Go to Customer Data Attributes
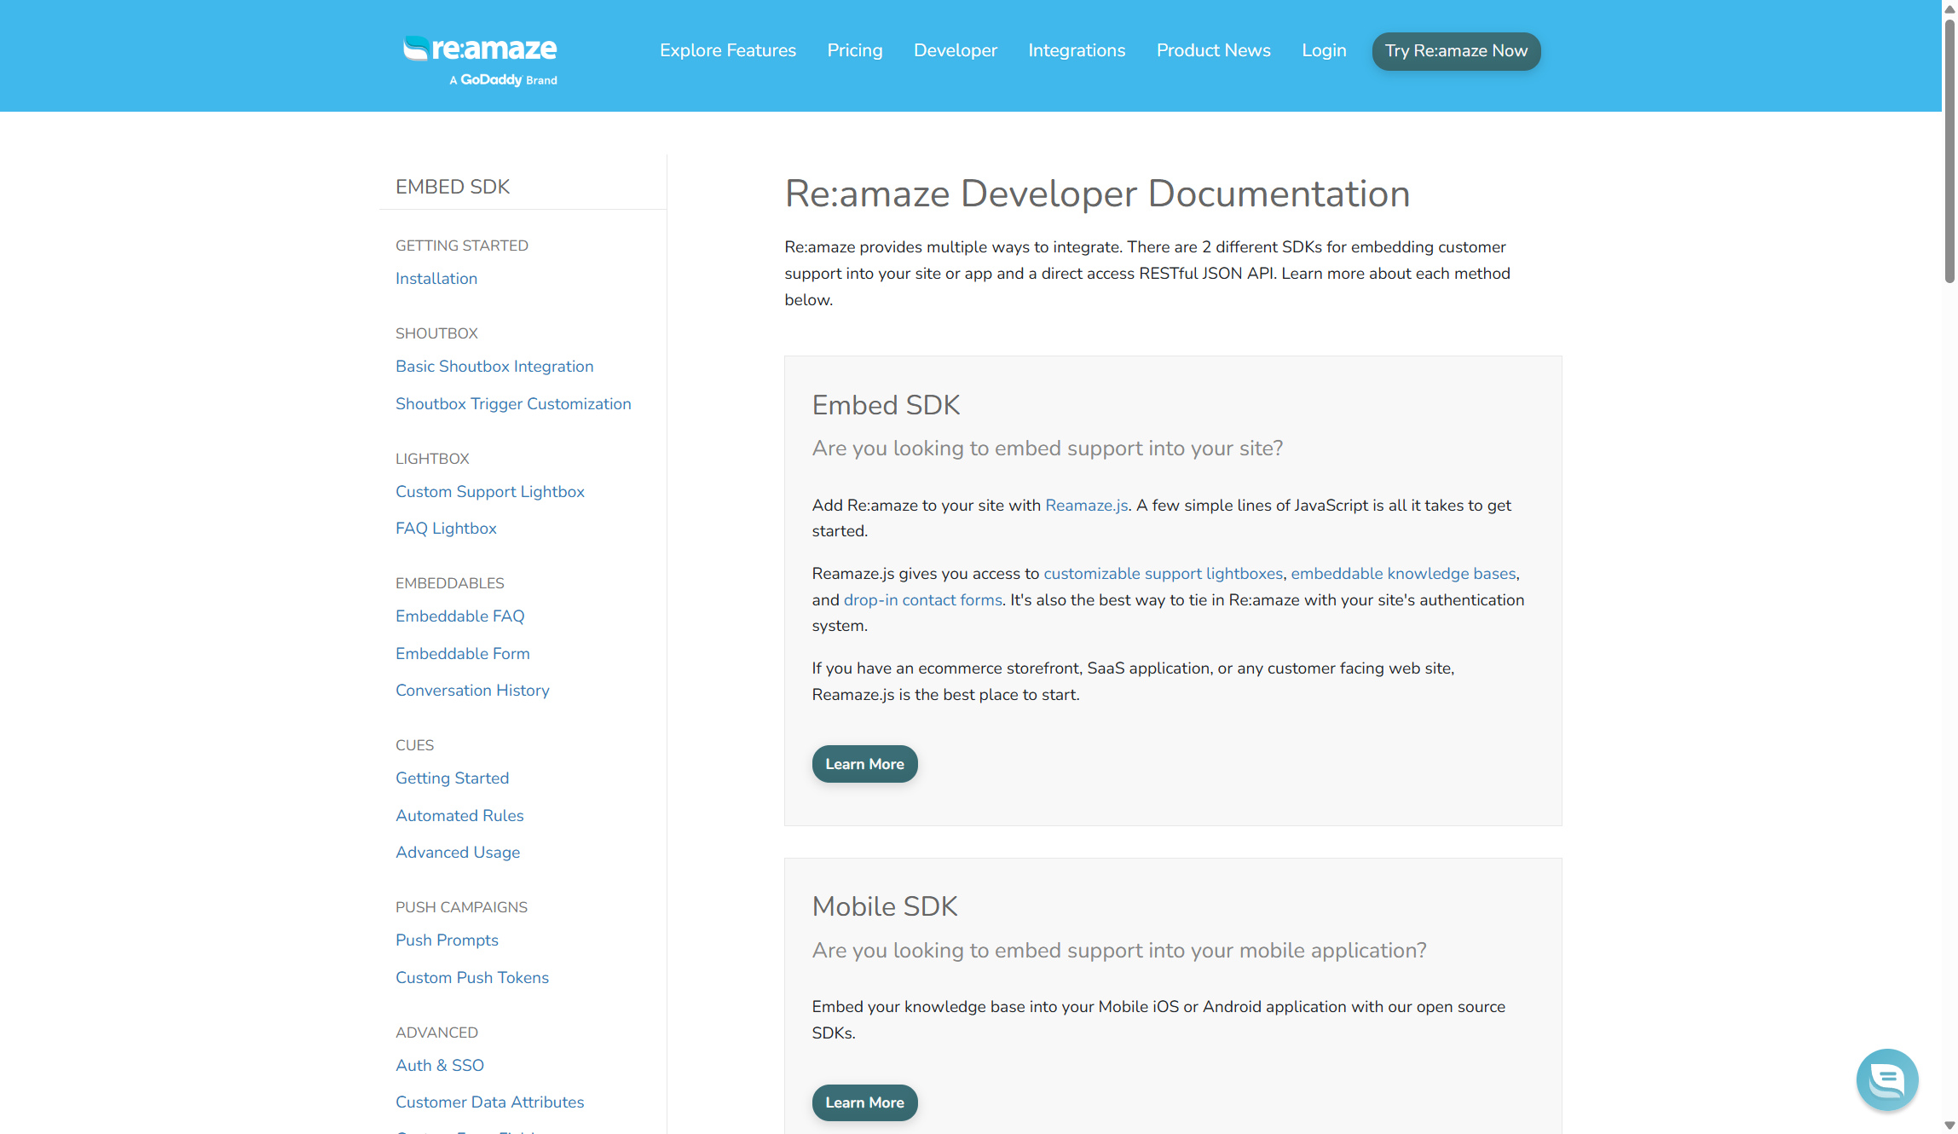Viewport: 1958px width, 1134px height. click(490, 1102)
